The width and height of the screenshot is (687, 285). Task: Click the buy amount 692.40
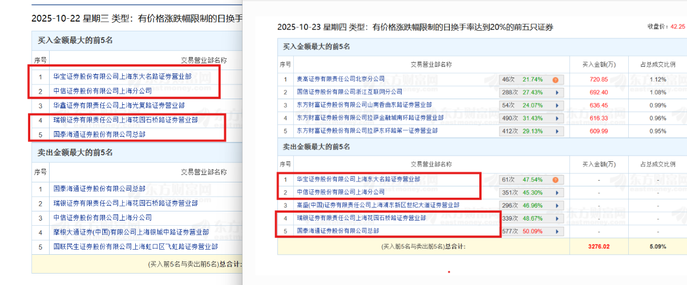coord(599,92)
